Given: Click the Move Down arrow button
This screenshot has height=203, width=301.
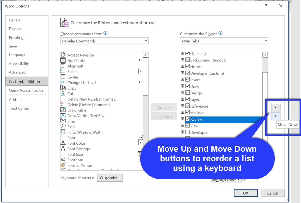Looking at the screenshot, I should pyautogui.click(x=276, y=116).
